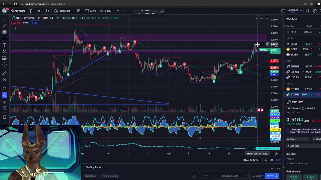Open the patterns tool group

[x=5, y=51]
